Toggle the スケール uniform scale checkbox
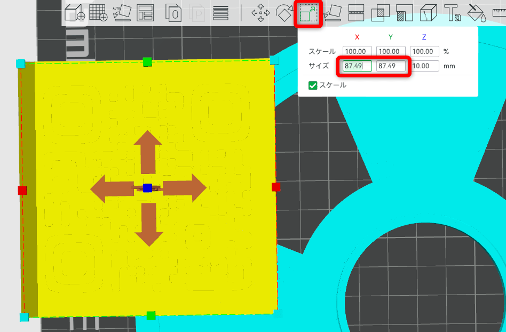The image size is (506, 332). (x=313, y=85)
